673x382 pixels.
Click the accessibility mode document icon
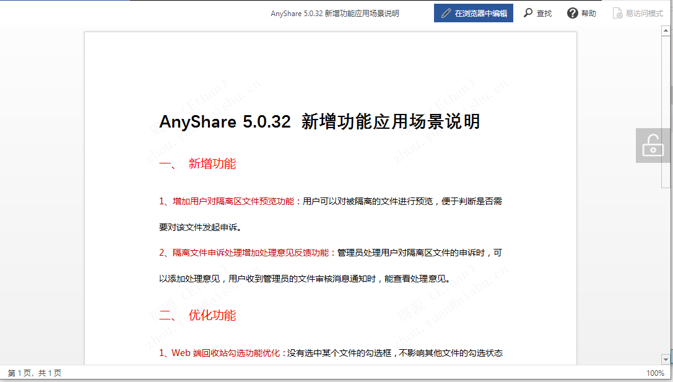617,13
